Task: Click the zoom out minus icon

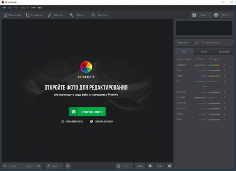Action: [150, 166]
